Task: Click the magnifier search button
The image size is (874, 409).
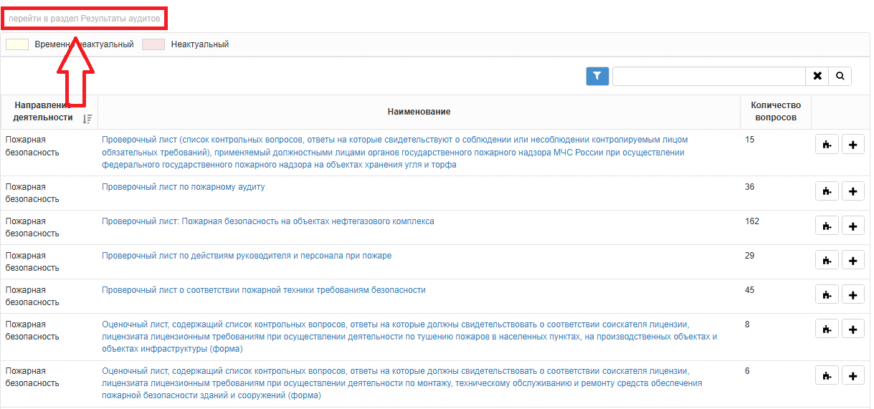Action: (840, 76)
